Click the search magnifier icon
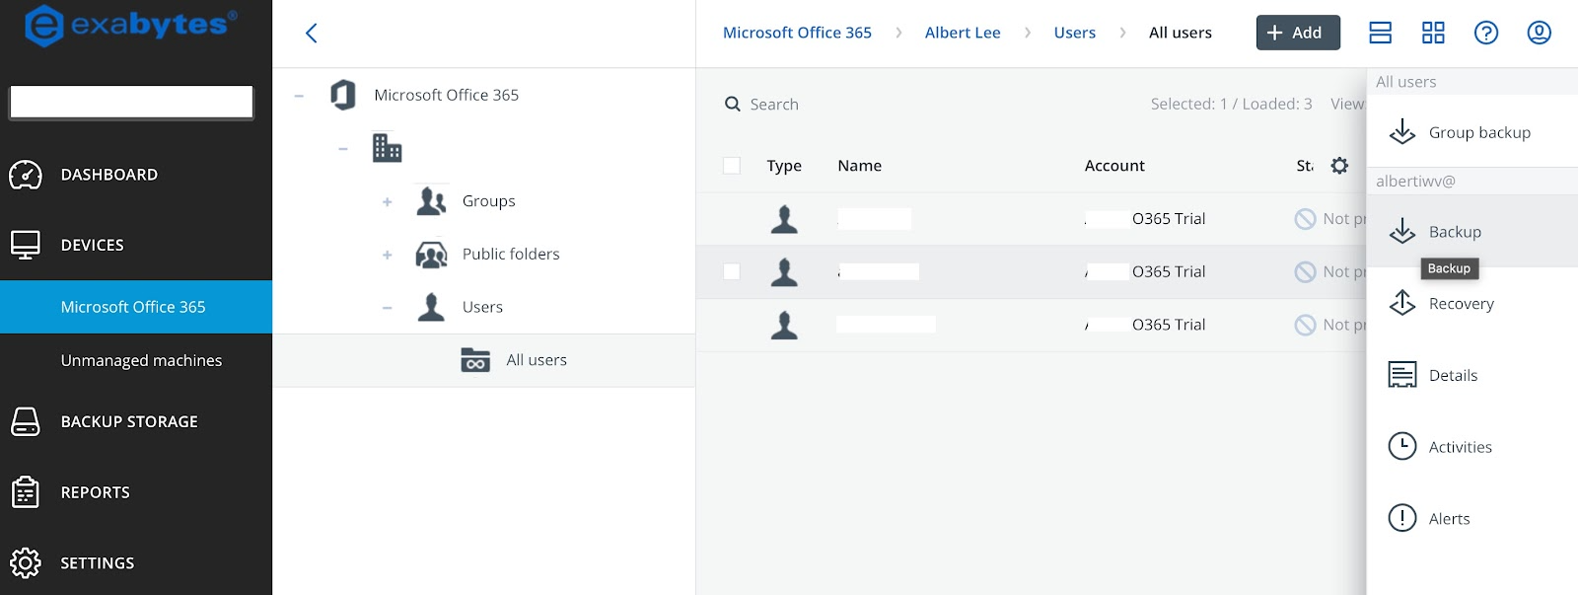Screen dimensions: 1578x595 (x=733, y=104)
